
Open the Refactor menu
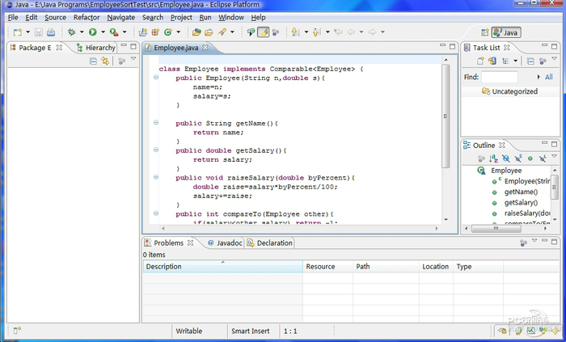(x=87, y=17)
